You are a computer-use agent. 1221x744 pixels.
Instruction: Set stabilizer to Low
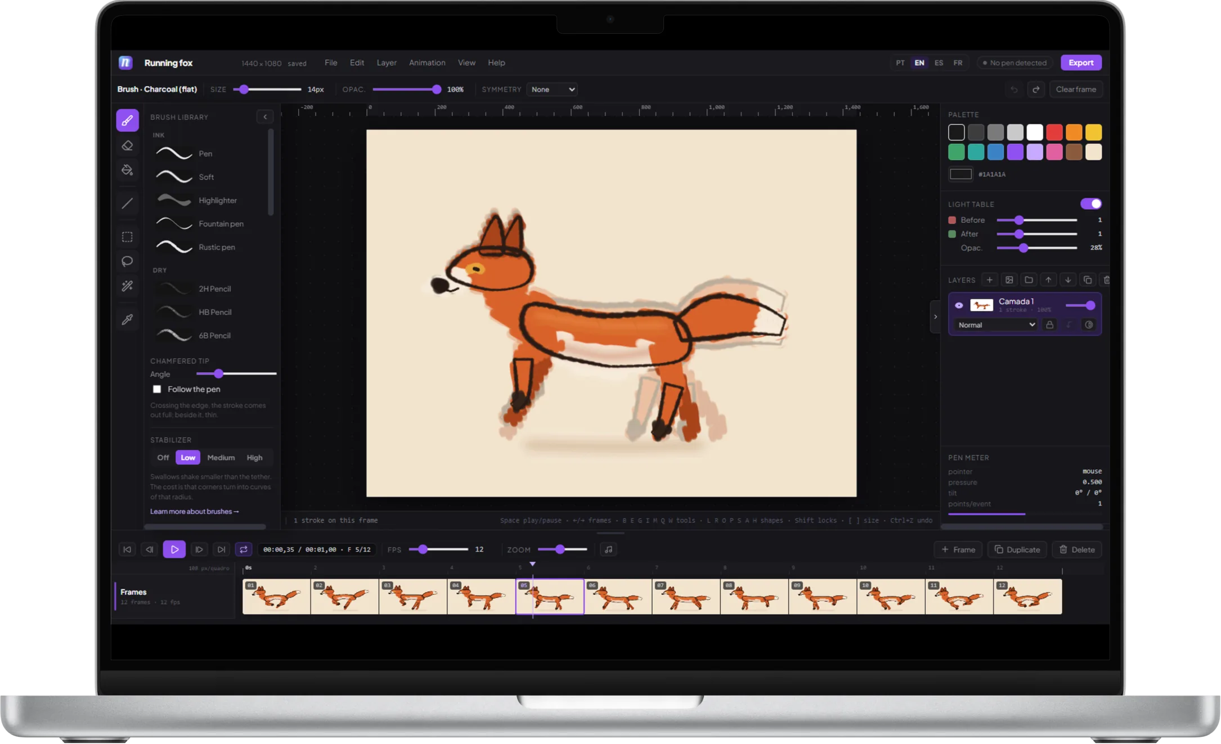pos(188,458)
